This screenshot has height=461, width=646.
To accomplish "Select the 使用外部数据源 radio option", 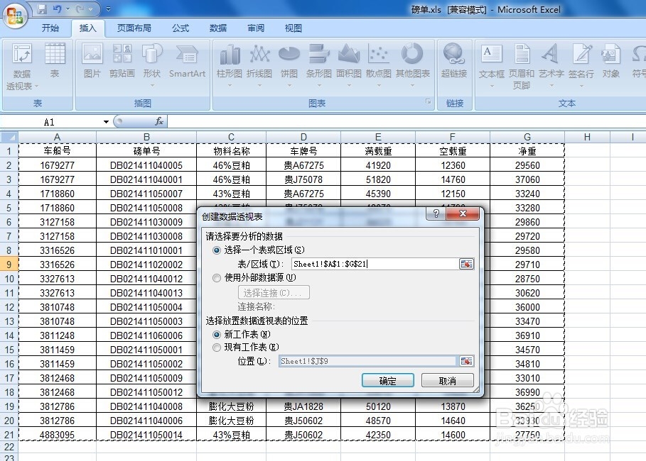I will coord(217,278).
